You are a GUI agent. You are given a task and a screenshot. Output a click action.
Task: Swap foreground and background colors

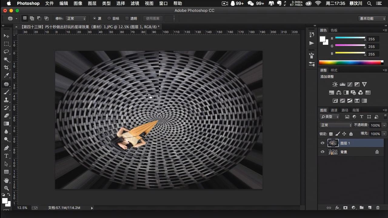9,194
